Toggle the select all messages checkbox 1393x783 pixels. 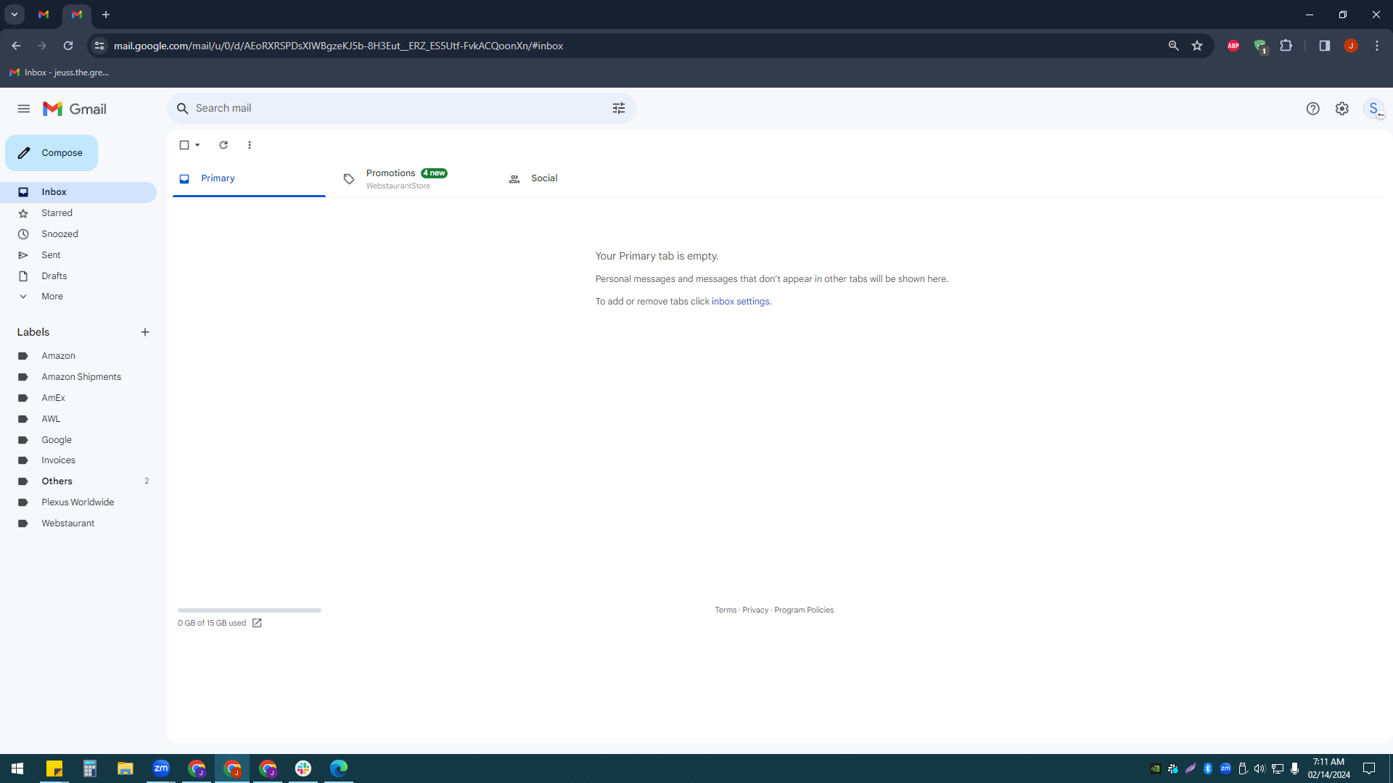(184, 145)
